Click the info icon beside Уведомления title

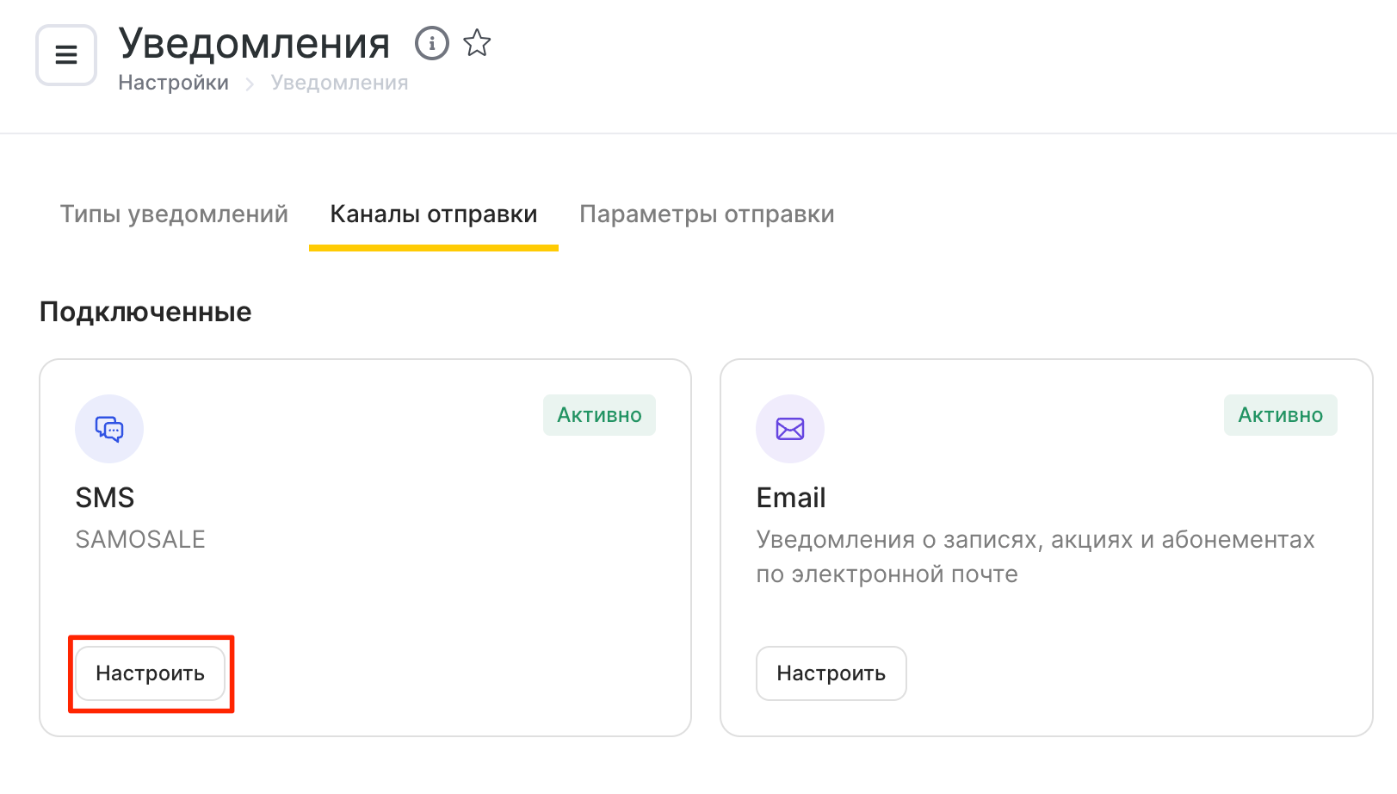(432, 43)
